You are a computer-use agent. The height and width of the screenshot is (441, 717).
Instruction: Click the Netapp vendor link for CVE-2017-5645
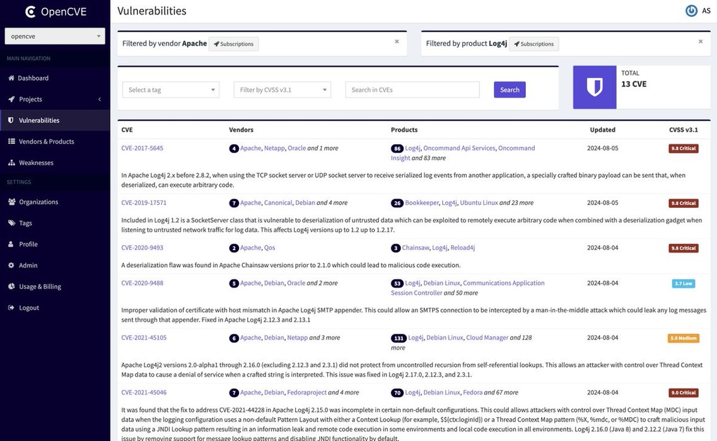pyautogui.click(x=274, y=148)
